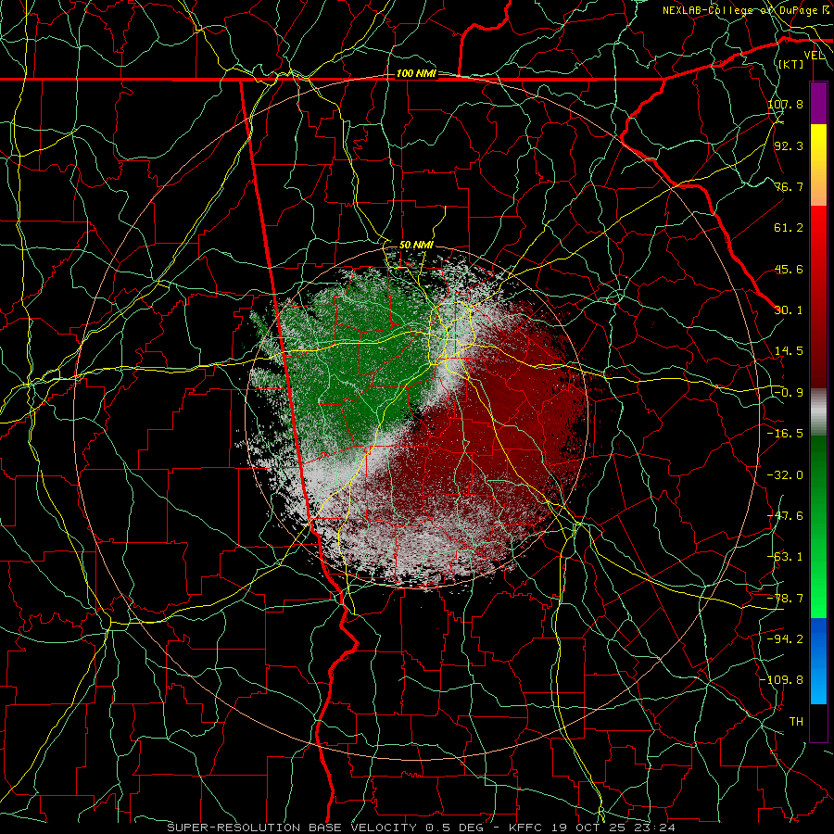The height and width of the screenshot is (834, 834).
Task: Select the -78.7 scale value
Action: pyautogui.click(x=785, y=599)
